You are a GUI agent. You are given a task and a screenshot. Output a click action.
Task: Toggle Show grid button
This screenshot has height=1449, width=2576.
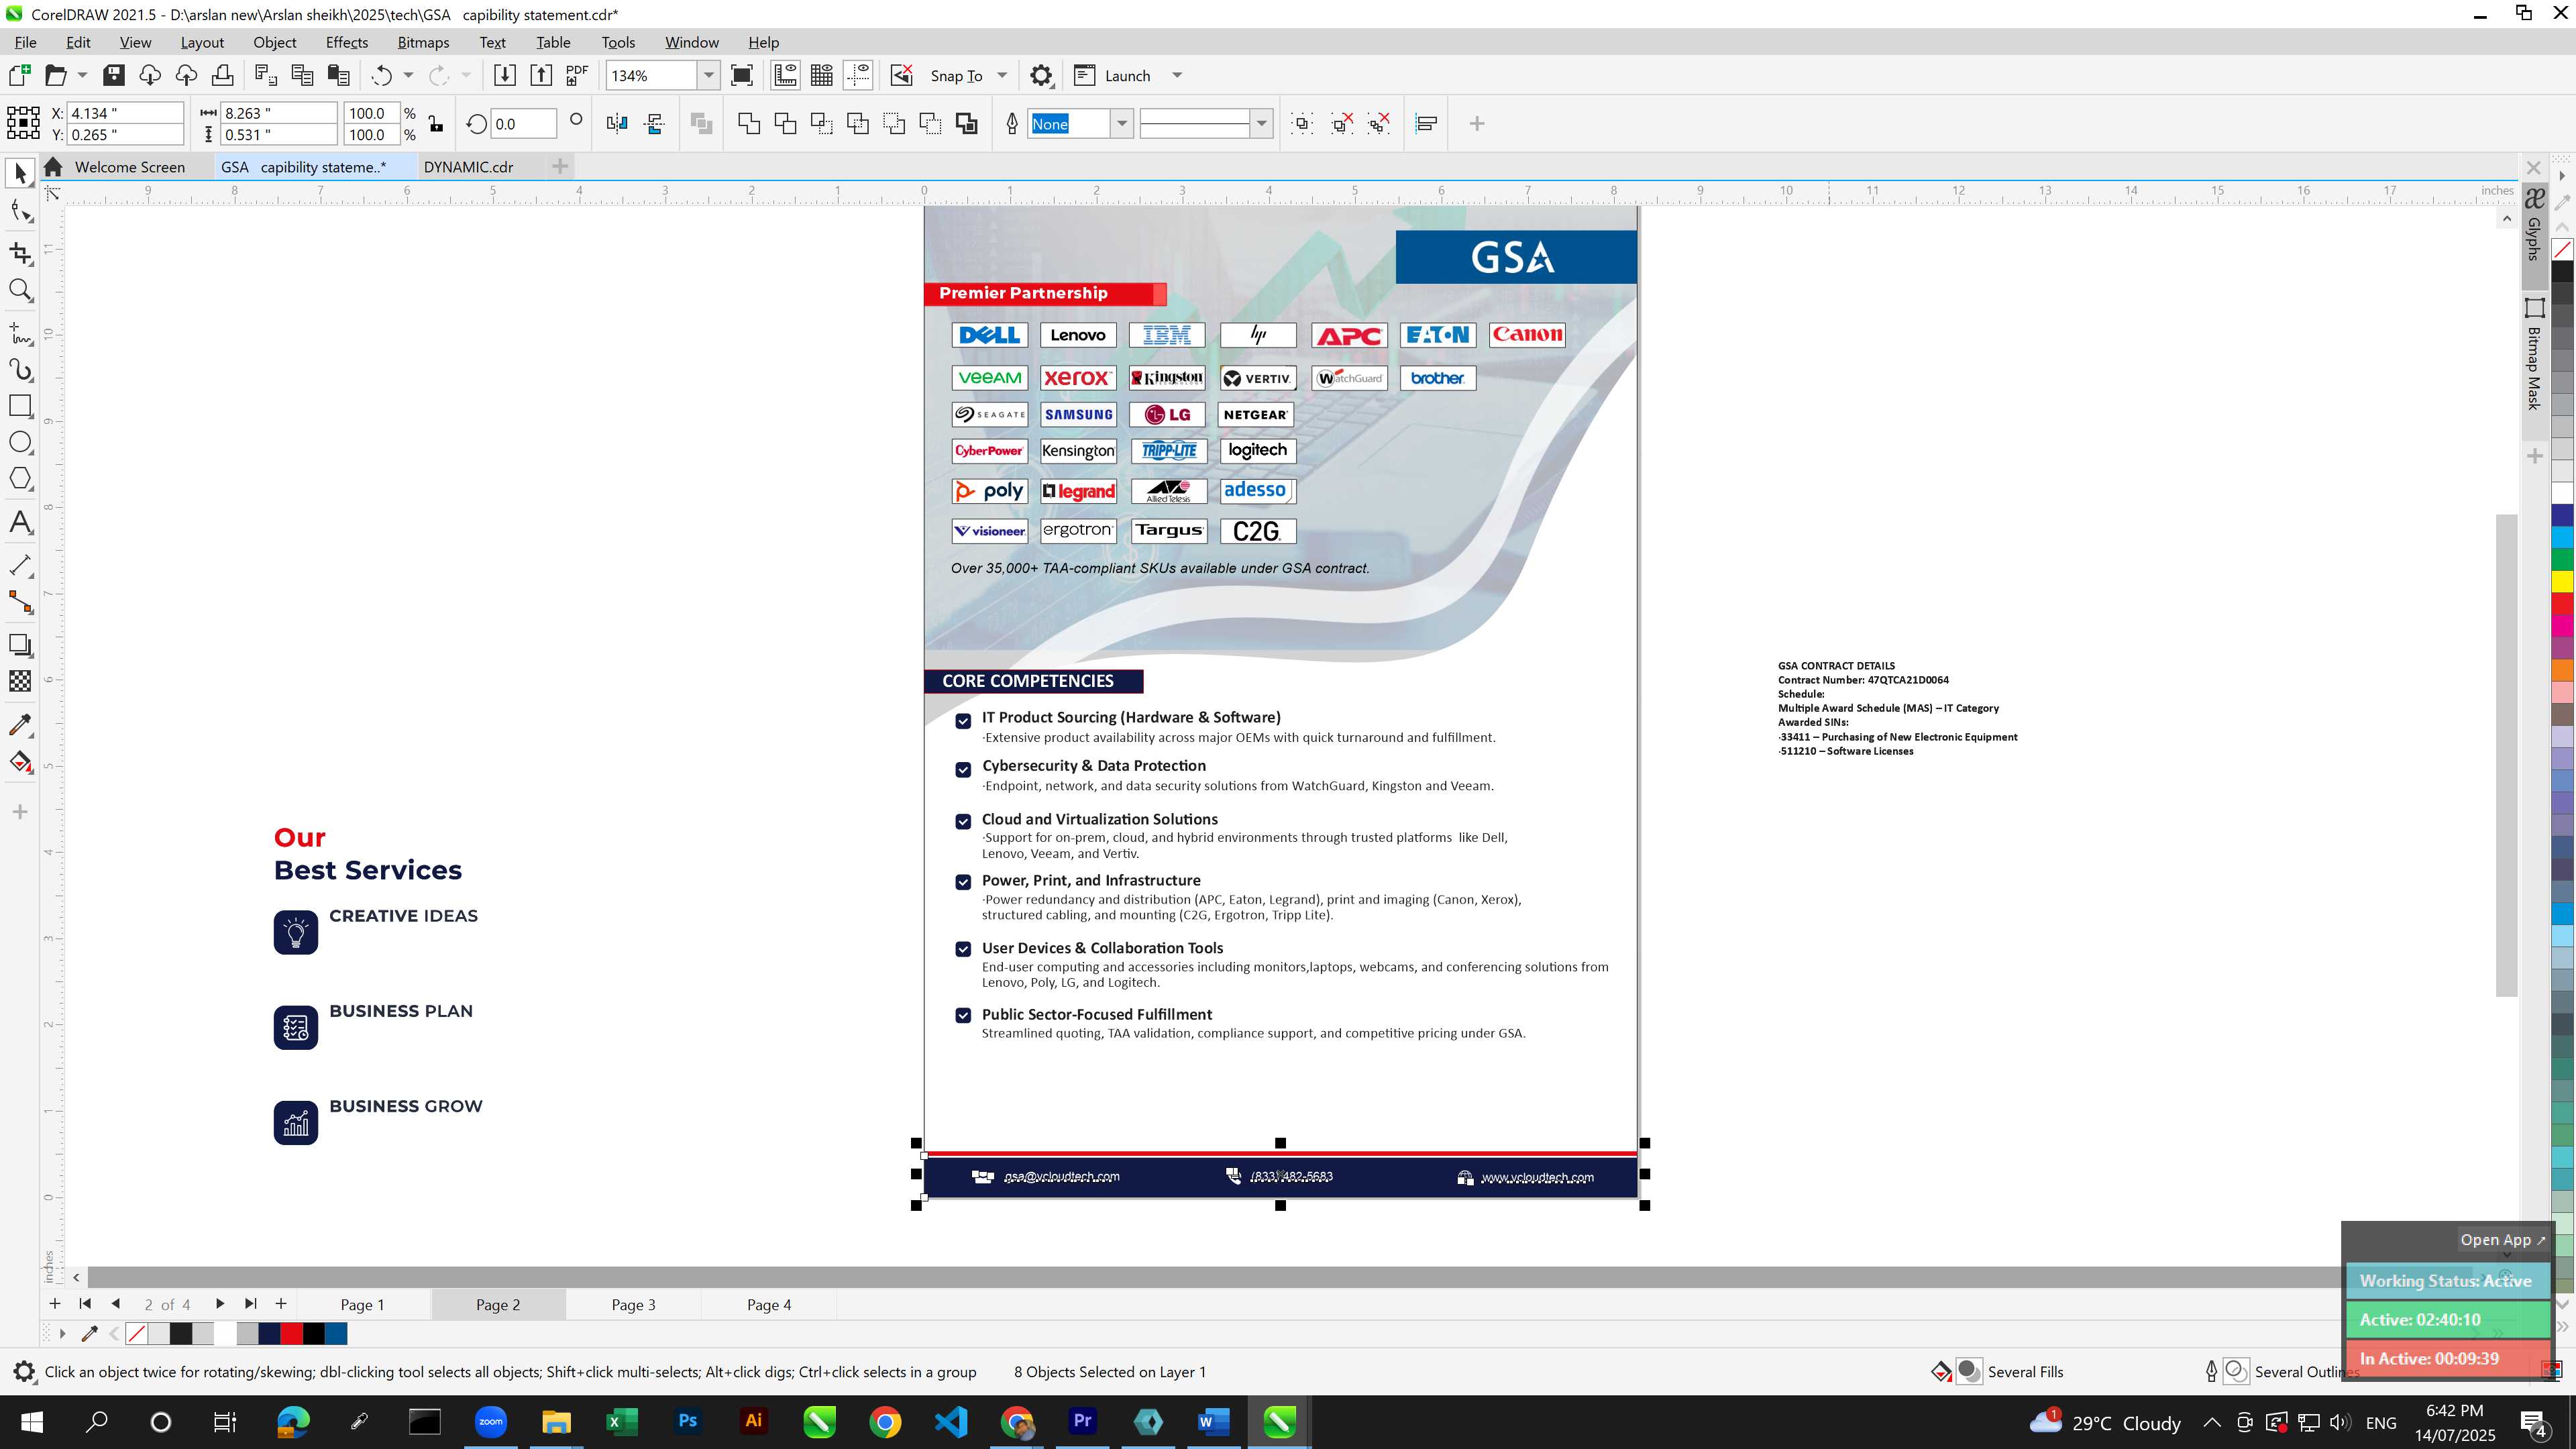pyautogui.click(x=822, y=75)
